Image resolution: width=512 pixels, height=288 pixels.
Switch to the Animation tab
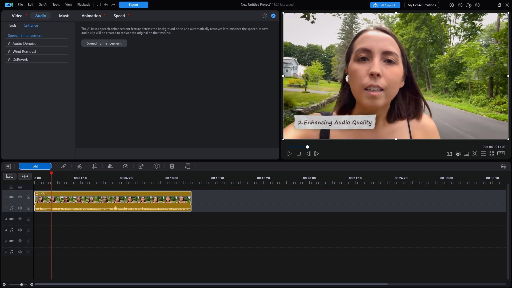(91, 15)
